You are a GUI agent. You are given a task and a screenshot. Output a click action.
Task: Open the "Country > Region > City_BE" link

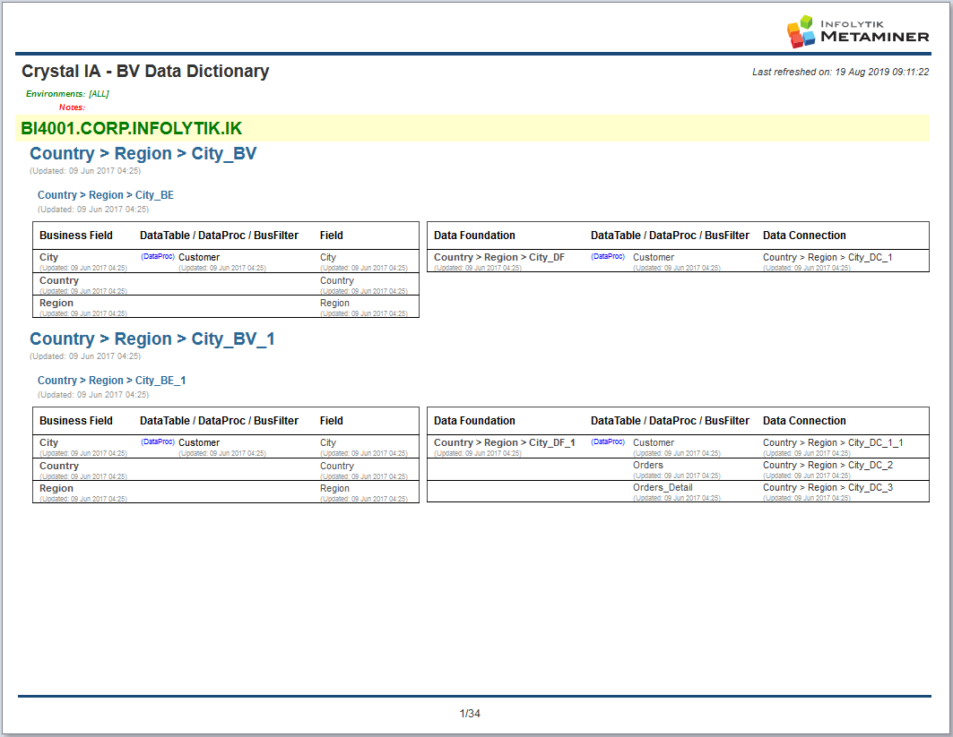(106, 195)
